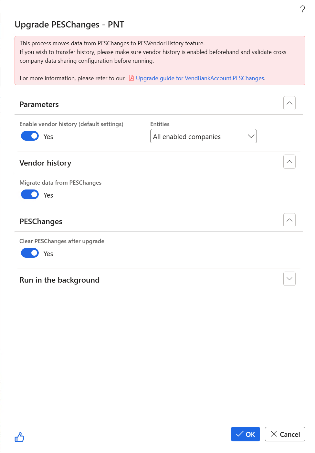Click the Vendor history section header

[45, 163]
